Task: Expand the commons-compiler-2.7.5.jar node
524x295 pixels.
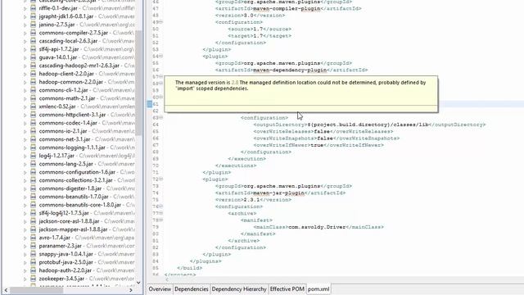Action: coord(25,33)
